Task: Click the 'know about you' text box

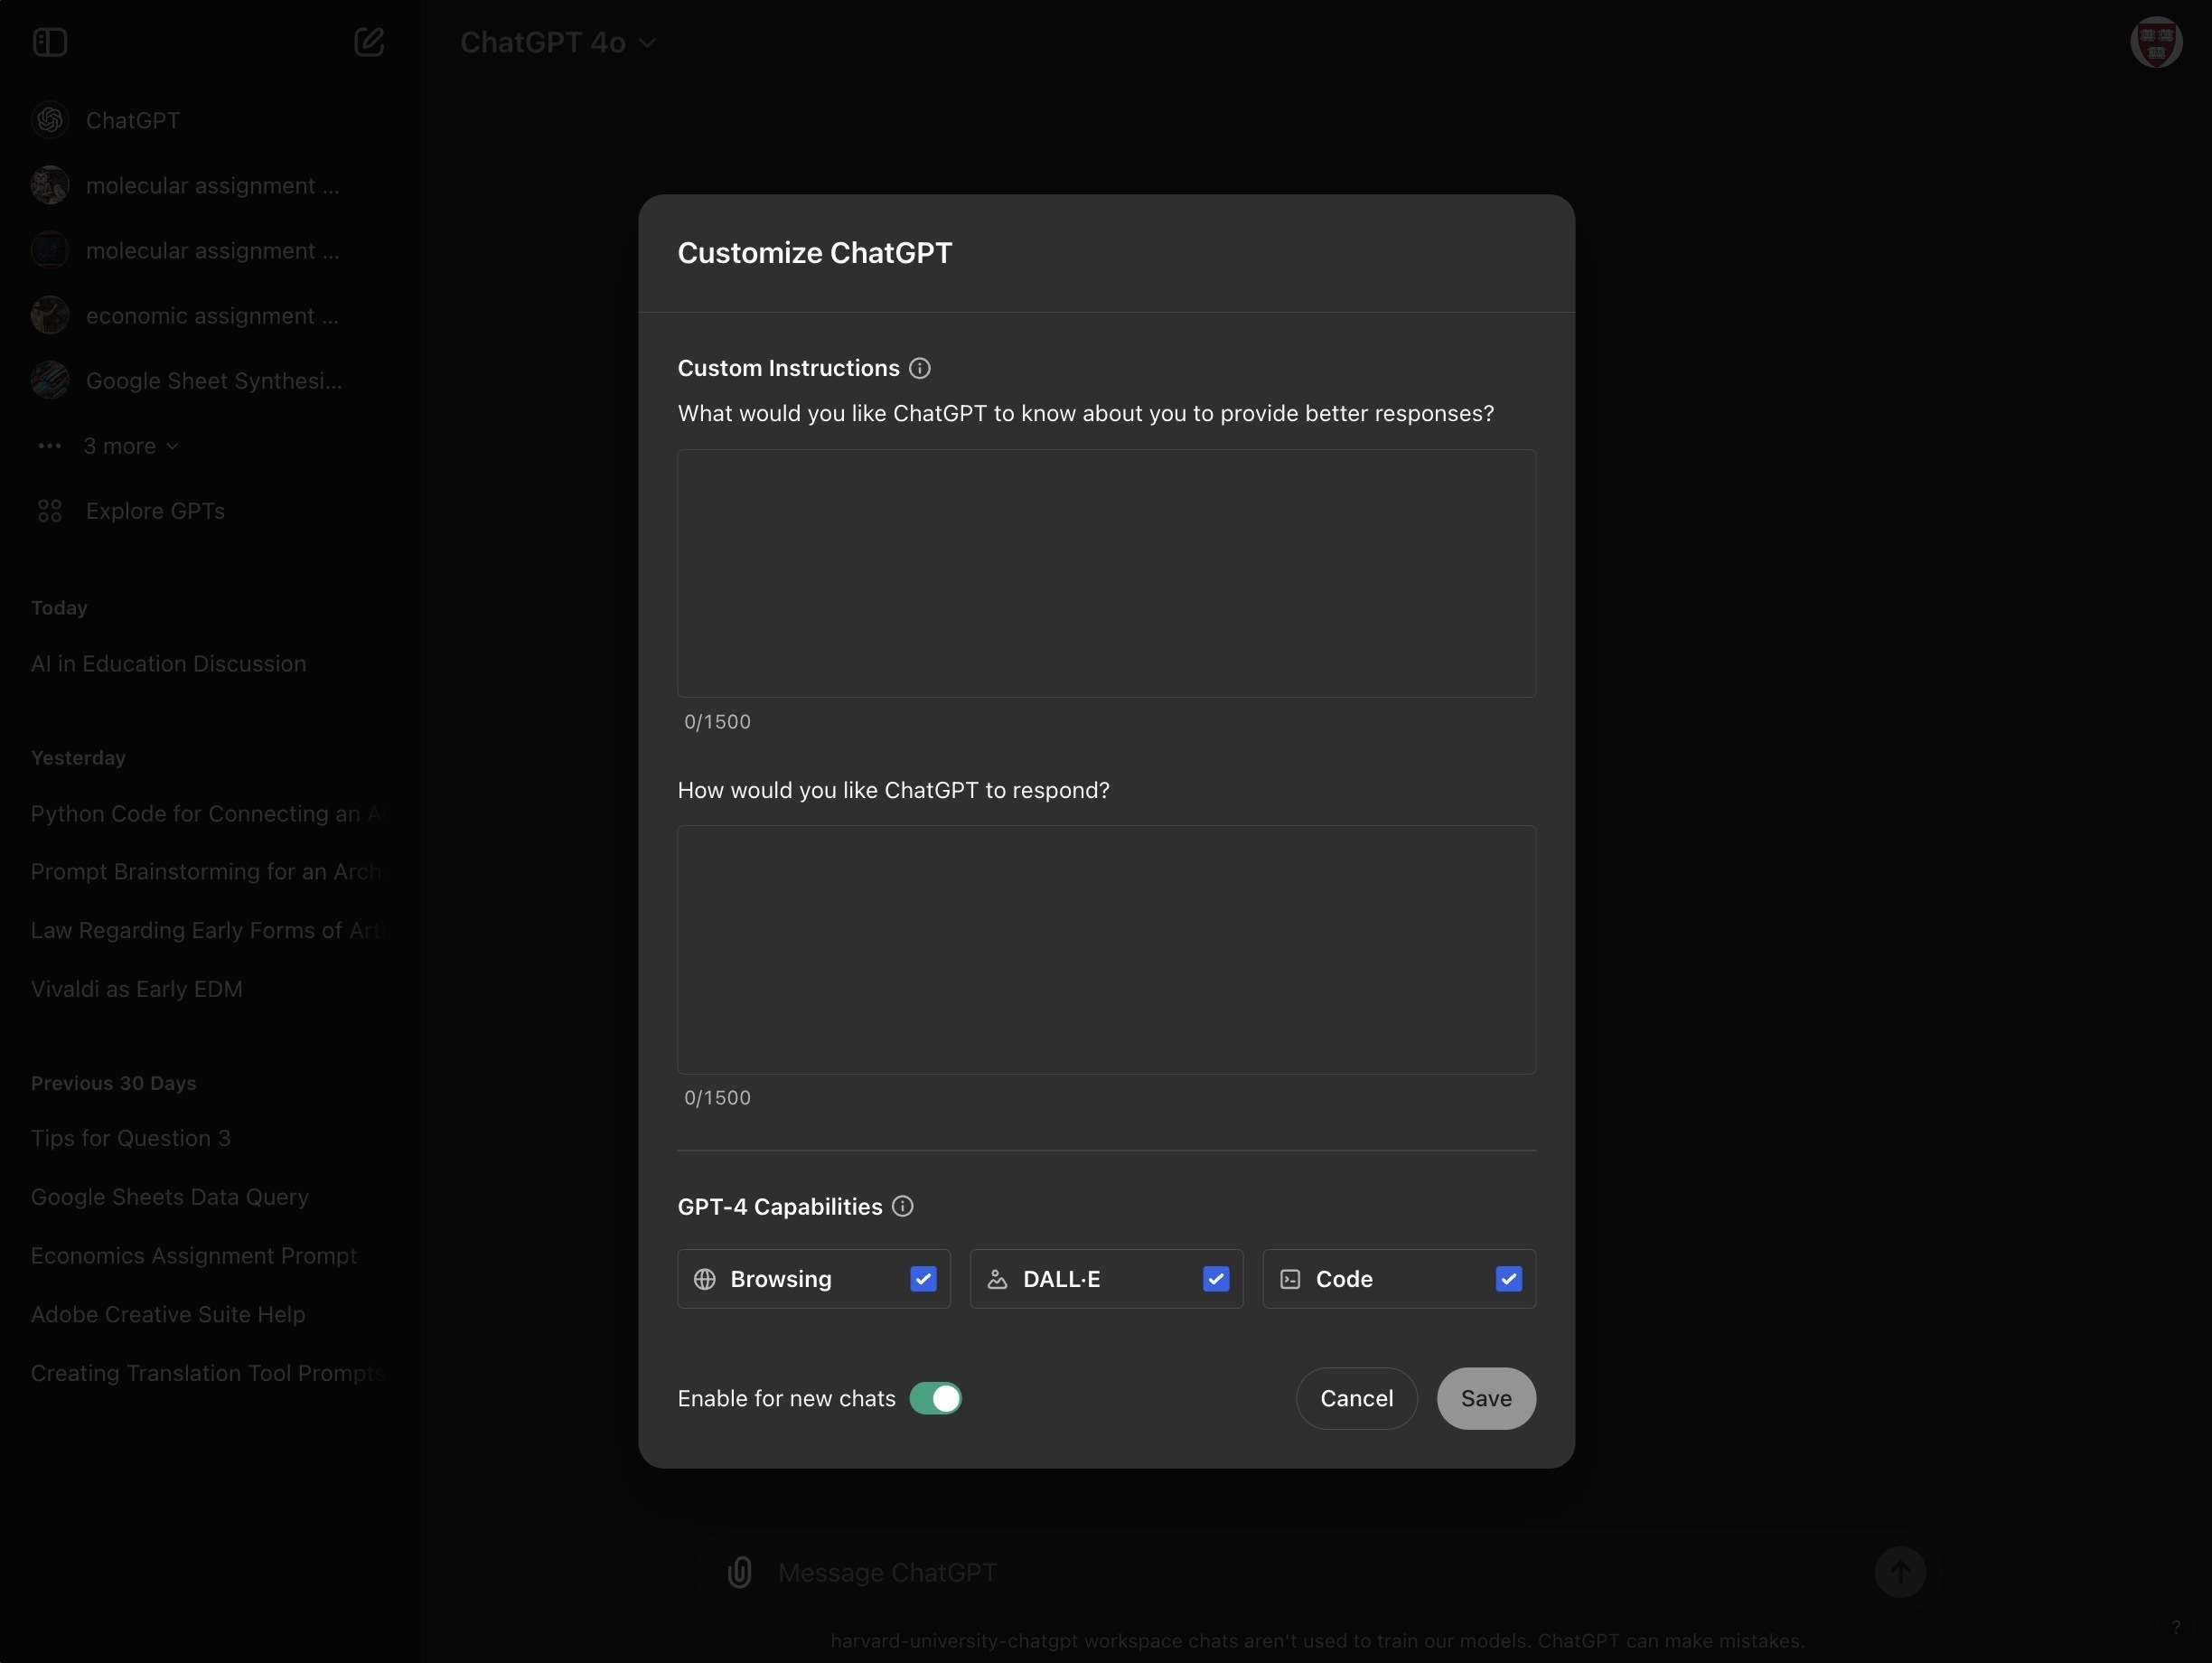Action: (1106, 573)
